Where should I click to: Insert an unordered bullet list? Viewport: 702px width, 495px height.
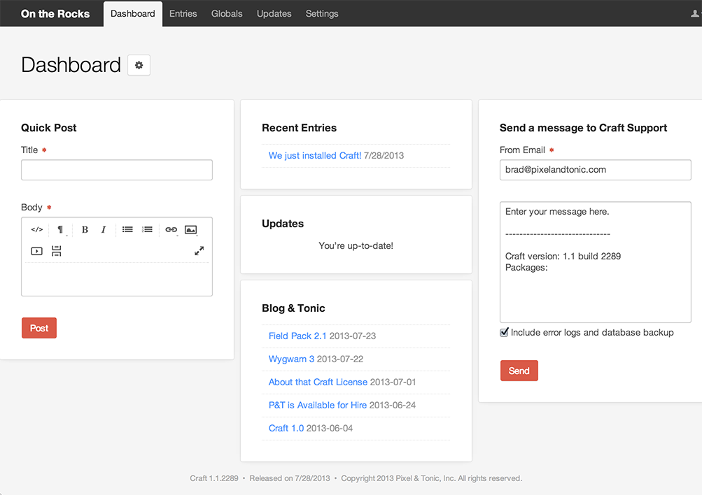127,229
